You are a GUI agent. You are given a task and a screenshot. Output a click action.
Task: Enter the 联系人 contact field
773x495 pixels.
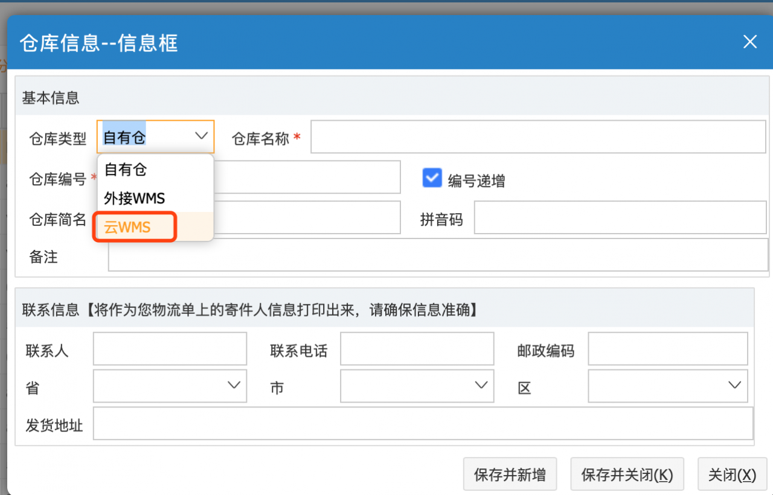[x=170, y=349]
